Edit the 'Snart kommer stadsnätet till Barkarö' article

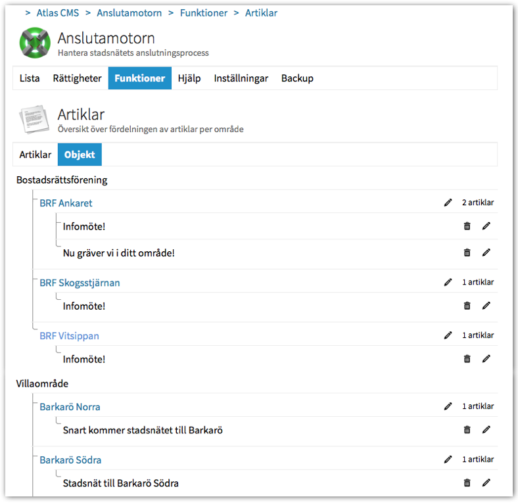click(x=486, y=430)
